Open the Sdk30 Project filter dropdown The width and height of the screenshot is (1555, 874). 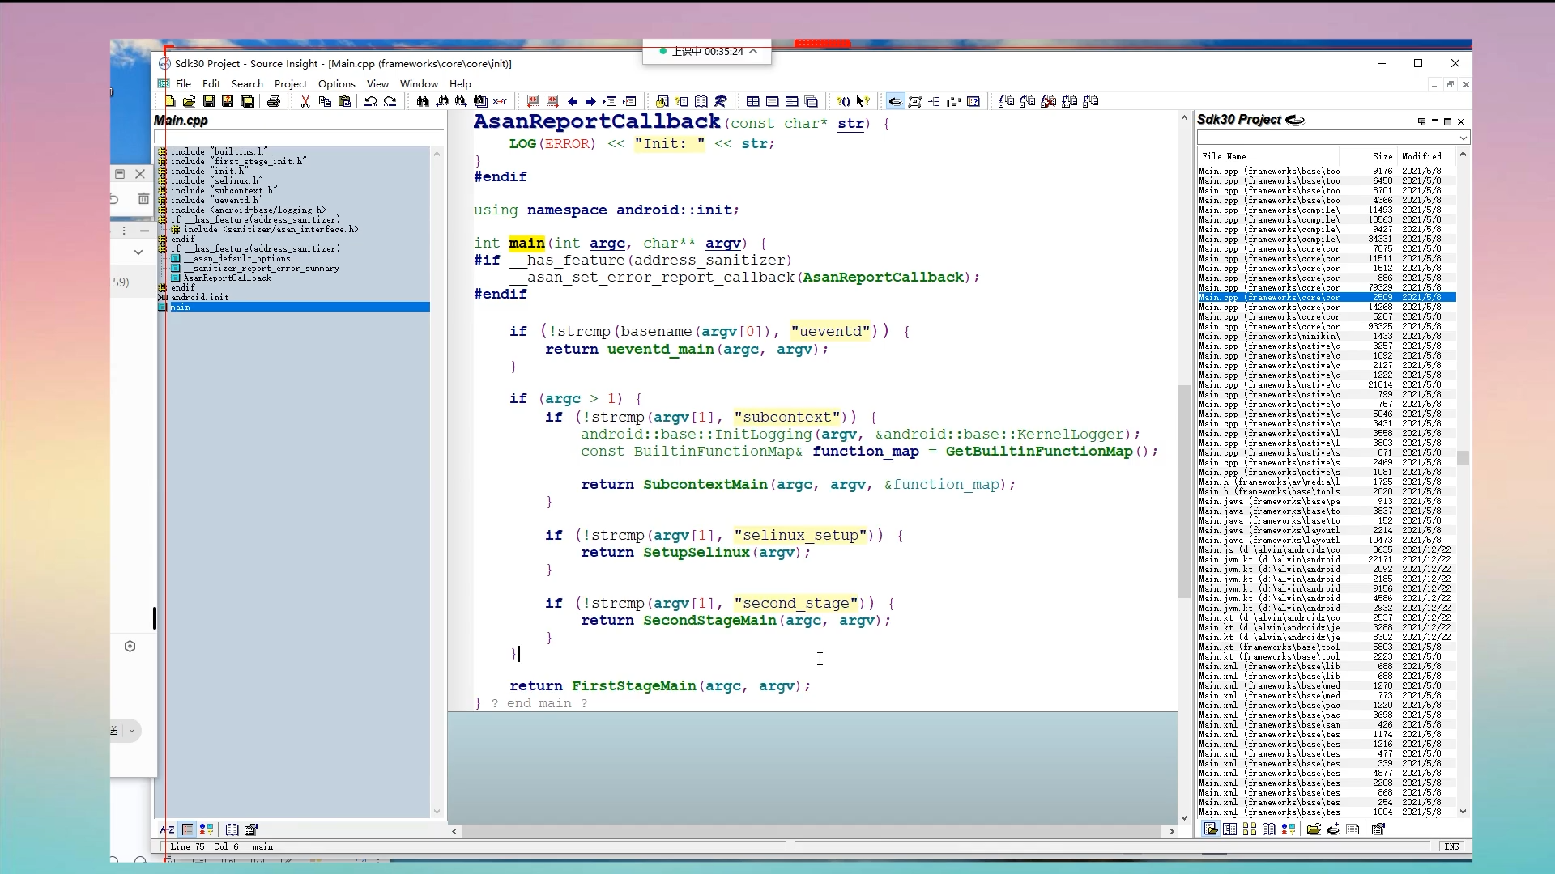click(x=1463, y=138)
